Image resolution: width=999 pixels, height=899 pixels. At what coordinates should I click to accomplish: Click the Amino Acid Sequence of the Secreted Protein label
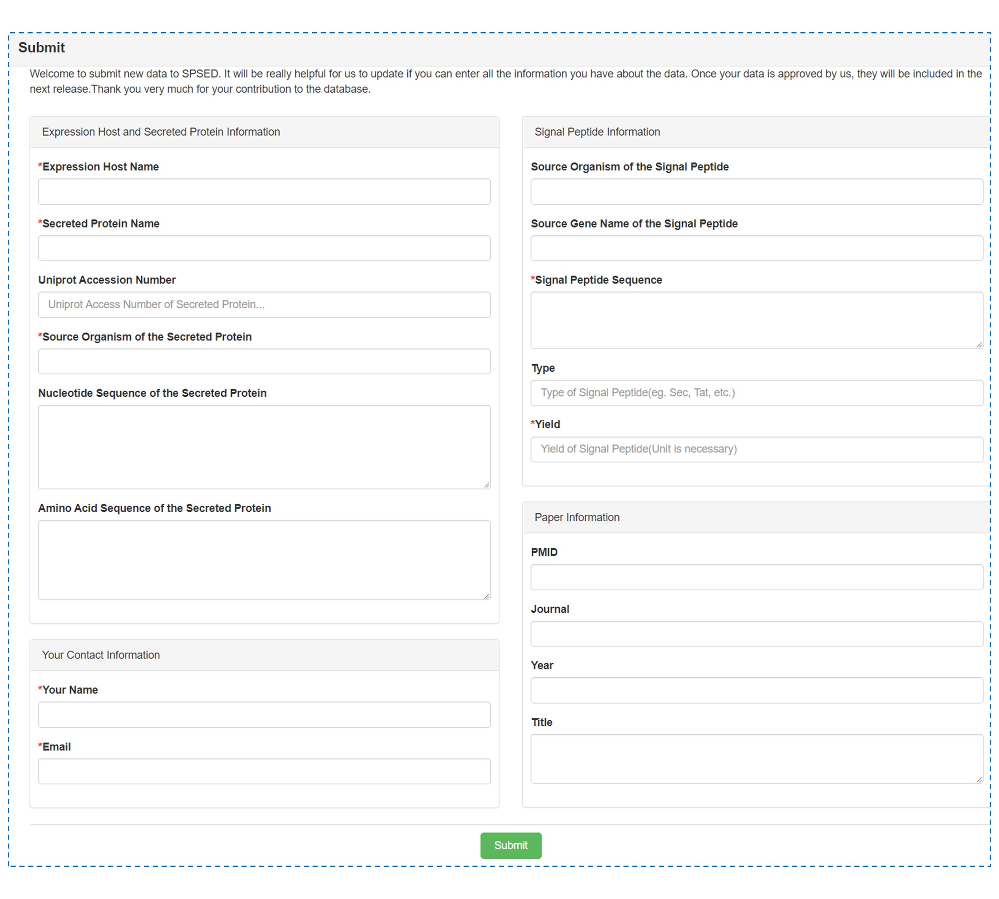coord(155,508)
